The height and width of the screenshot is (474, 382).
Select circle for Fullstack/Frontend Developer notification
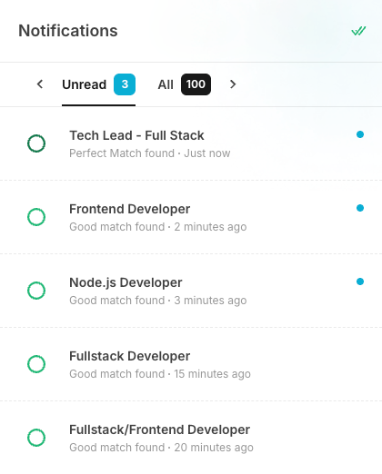click(x=36, y=438)
